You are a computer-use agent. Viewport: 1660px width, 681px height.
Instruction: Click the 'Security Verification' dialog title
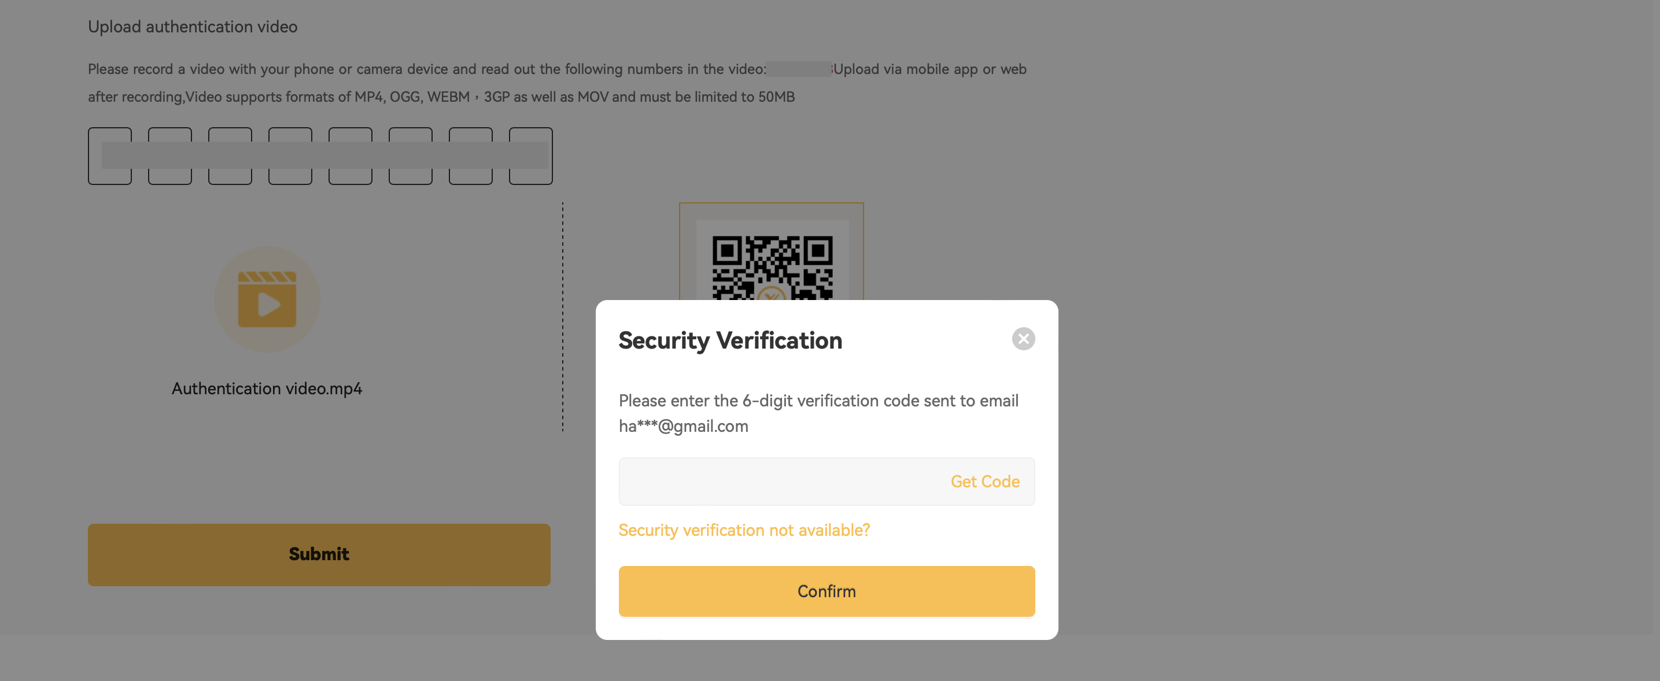click(730, 340)
